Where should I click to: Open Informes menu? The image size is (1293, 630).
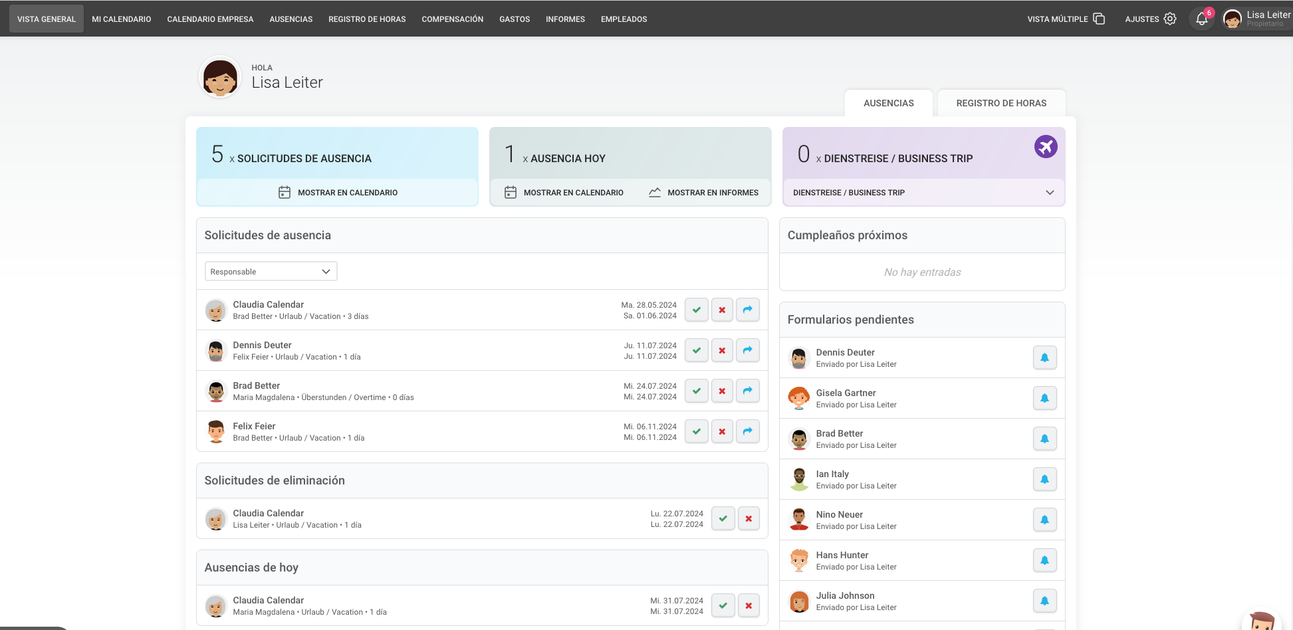[x=566, y=19]
